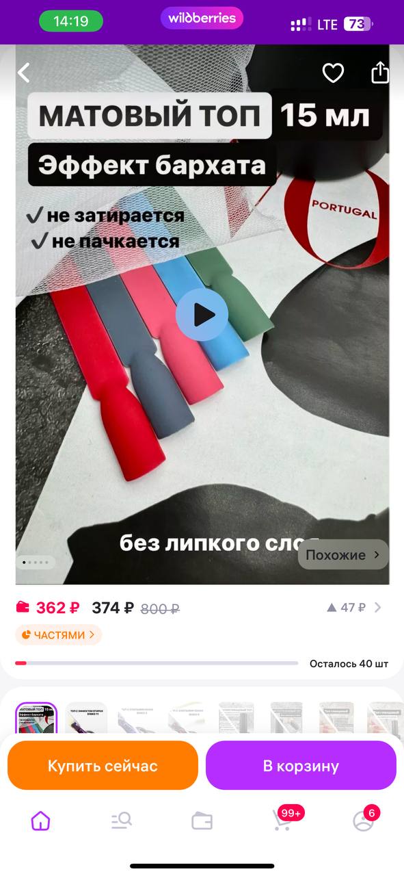Tap the red wallet price 362 ₽
Viewport: 404px width, 876px height.
point(48,608)
